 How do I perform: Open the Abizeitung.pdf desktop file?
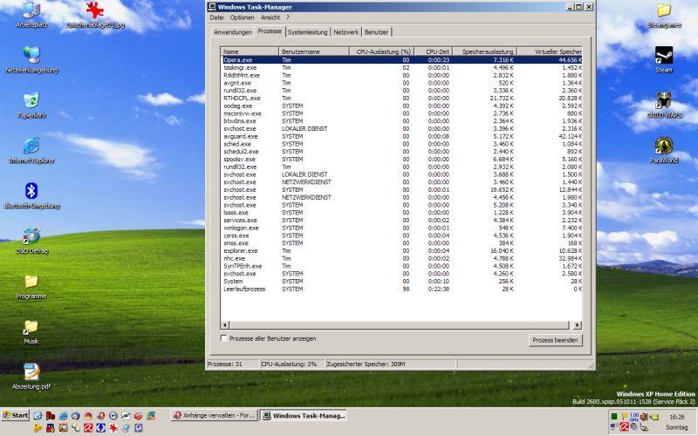(31, 377)
